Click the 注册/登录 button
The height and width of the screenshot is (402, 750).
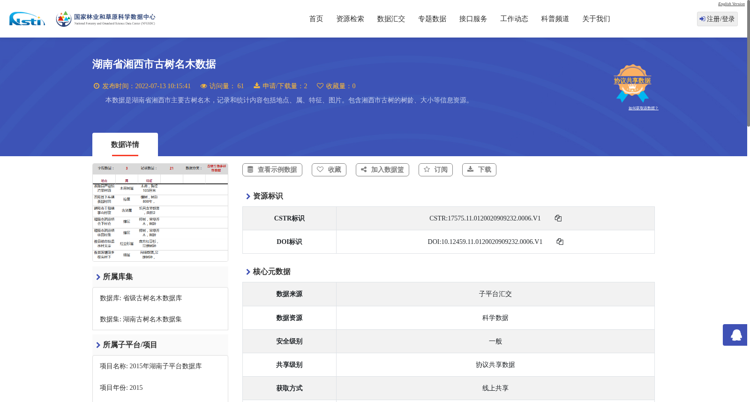click(x=717, y=19)
